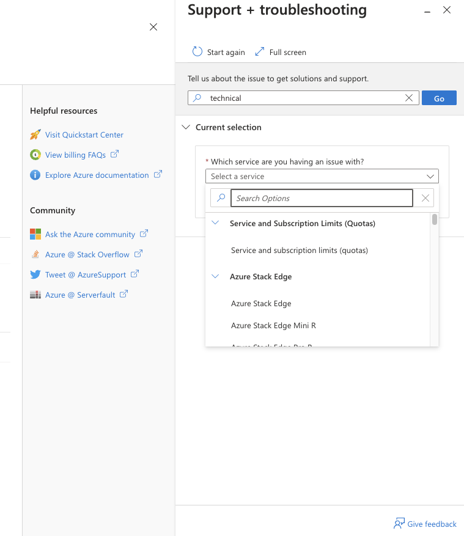Clear the 'technical' search text with X

coord(408,98)
